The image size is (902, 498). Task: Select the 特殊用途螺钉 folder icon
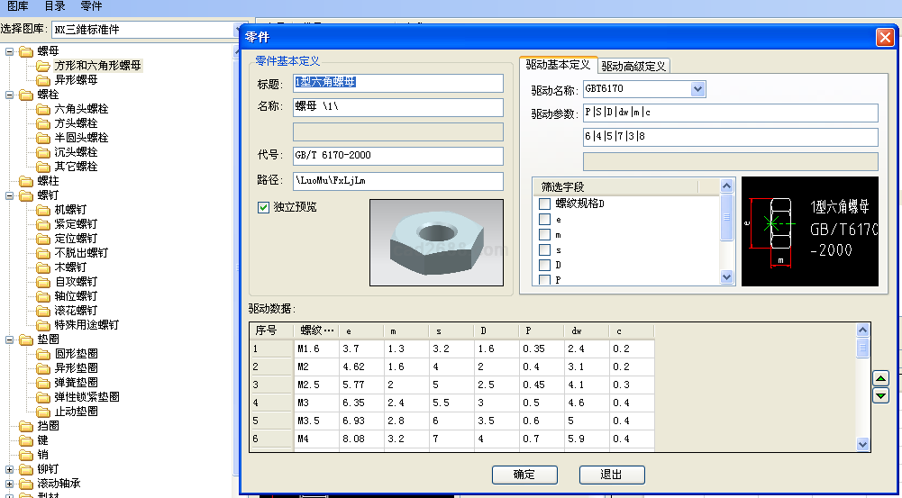pyautogui.click(x=43, y=325)
